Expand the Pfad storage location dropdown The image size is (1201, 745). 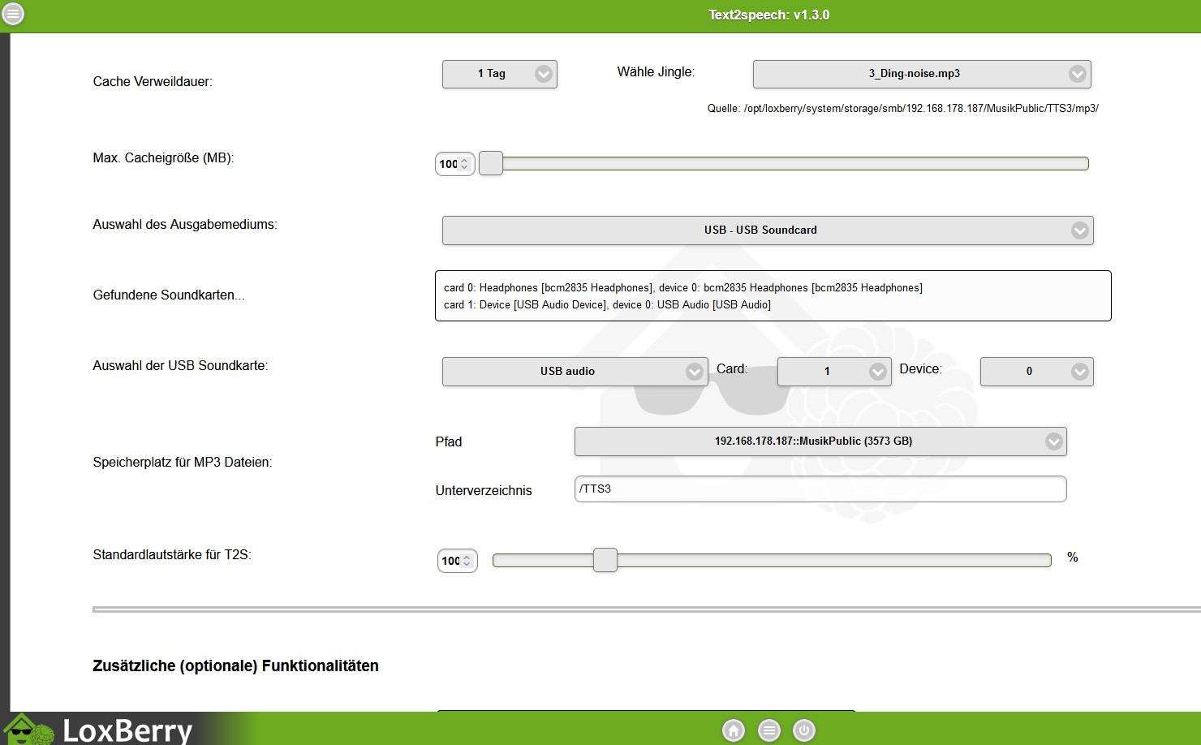click(x=820, y=441)
